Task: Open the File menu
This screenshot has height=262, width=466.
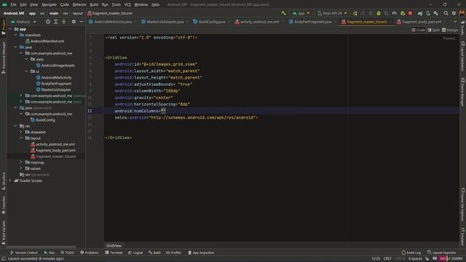Action: point(13,5)
